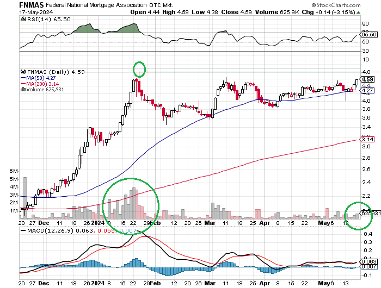Click the MA(50) 4.27 legend entry
Viewport: 381px width, 288px height.
[38, 78]
